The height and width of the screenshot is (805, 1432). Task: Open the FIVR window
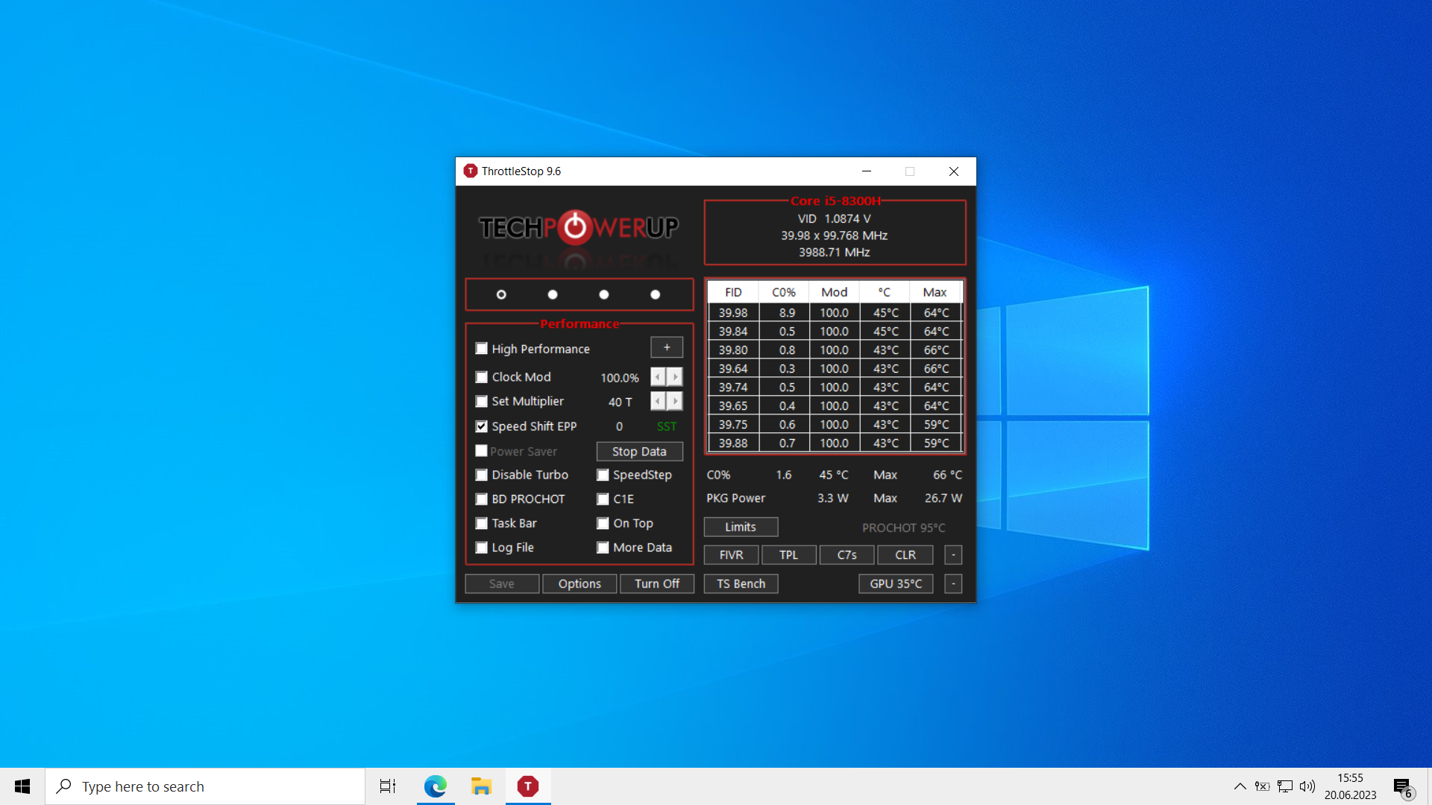point(731,555)
